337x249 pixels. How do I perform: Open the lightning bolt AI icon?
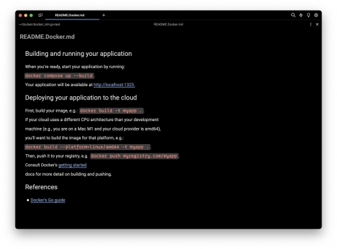pyautogui.click(x=301, y=15)
